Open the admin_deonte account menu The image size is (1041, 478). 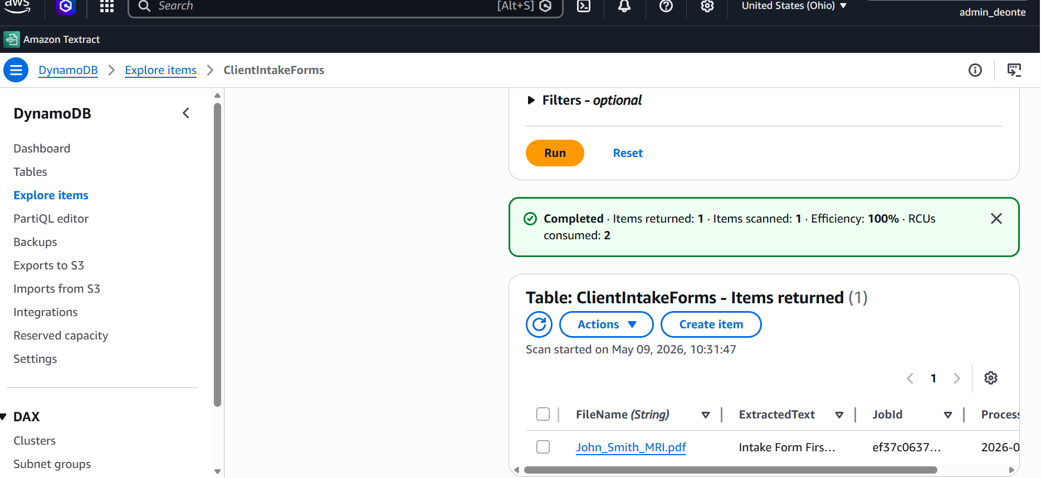tap(992, 12)
